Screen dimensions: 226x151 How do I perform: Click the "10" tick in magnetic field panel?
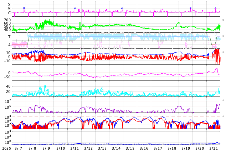[8, 53]
